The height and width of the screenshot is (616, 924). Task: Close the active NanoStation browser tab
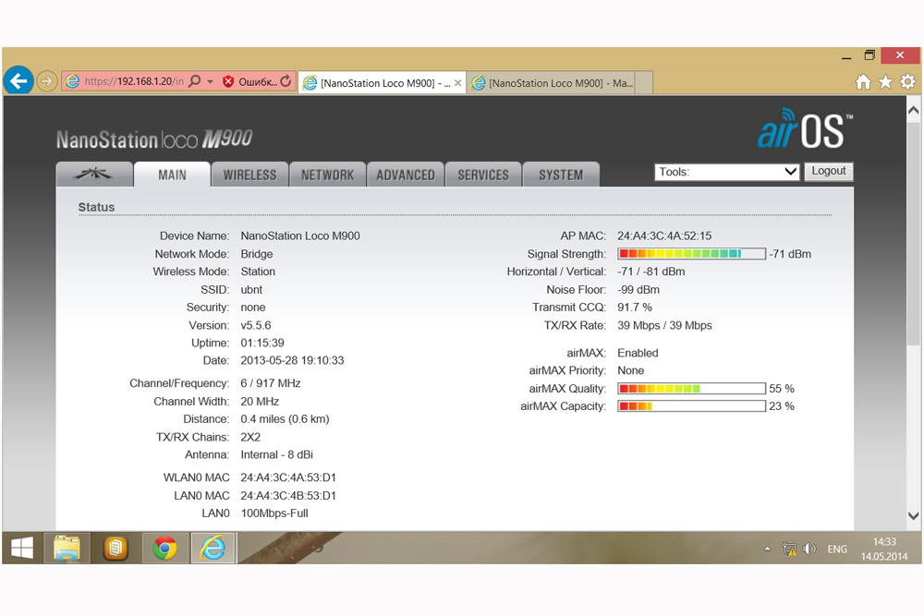458,83
